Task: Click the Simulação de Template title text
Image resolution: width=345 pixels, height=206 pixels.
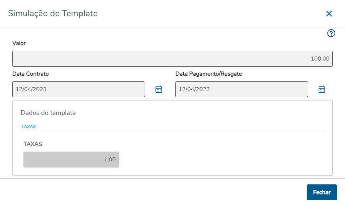Action: tap(53, 14)
